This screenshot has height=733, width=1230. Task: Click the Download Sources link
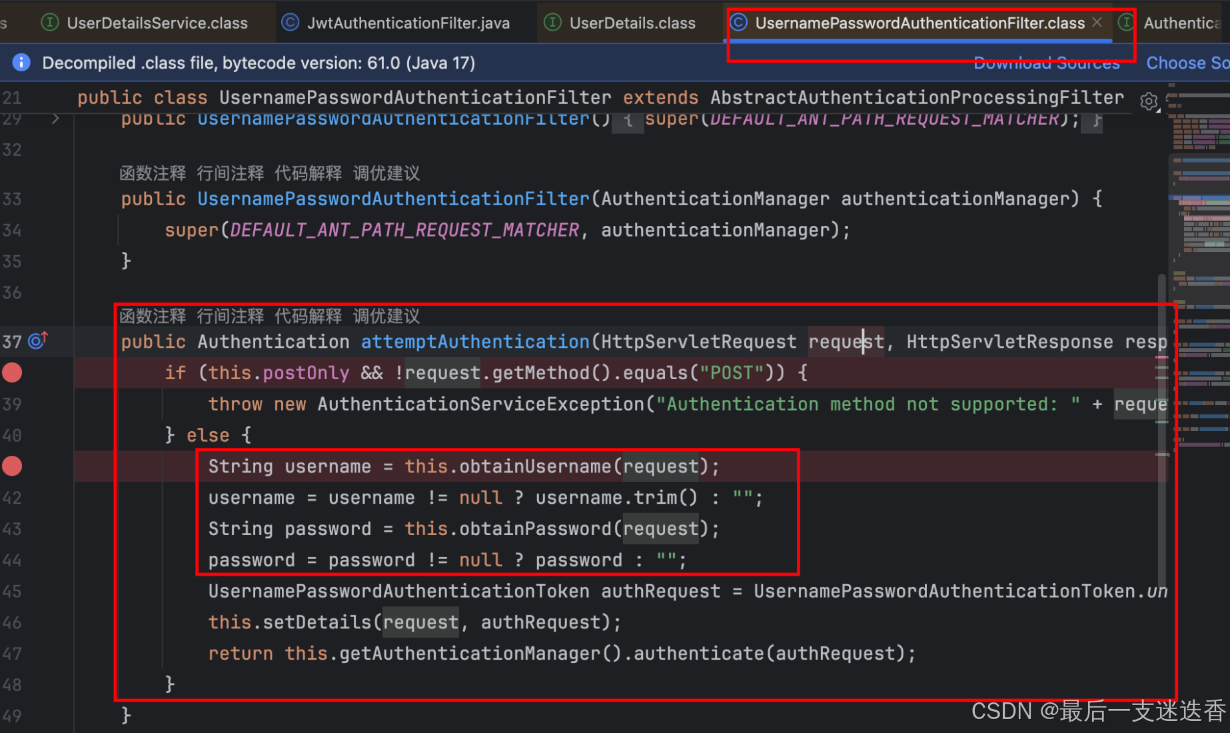pos(1046,63)
